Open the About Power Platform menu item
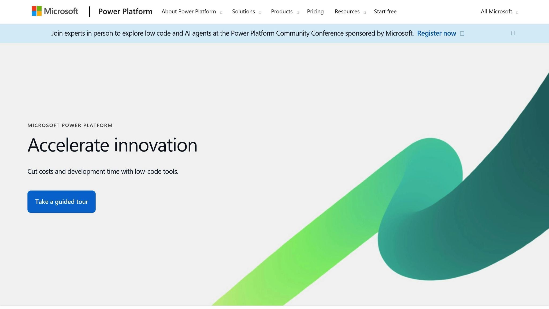Image resolution: width=549 pixels, height=309 pixels. tap(188, 12)
